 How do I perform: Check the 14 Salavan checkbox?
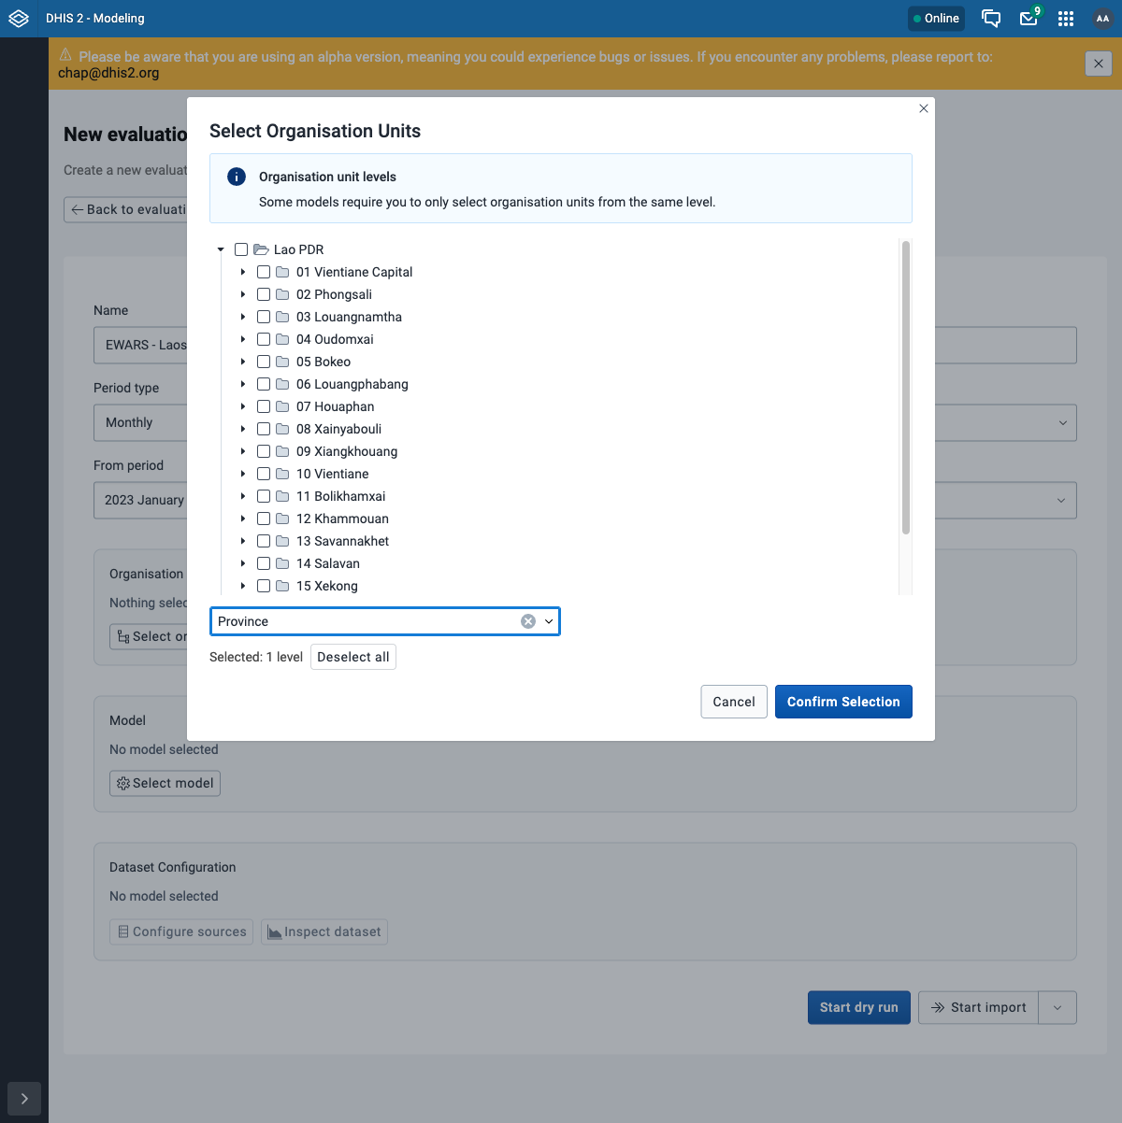pos(264,563)
